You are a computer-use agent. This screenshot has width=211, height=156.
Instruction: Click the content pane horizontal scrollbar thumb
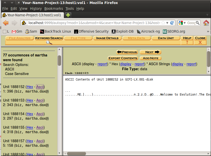(76, 153)
